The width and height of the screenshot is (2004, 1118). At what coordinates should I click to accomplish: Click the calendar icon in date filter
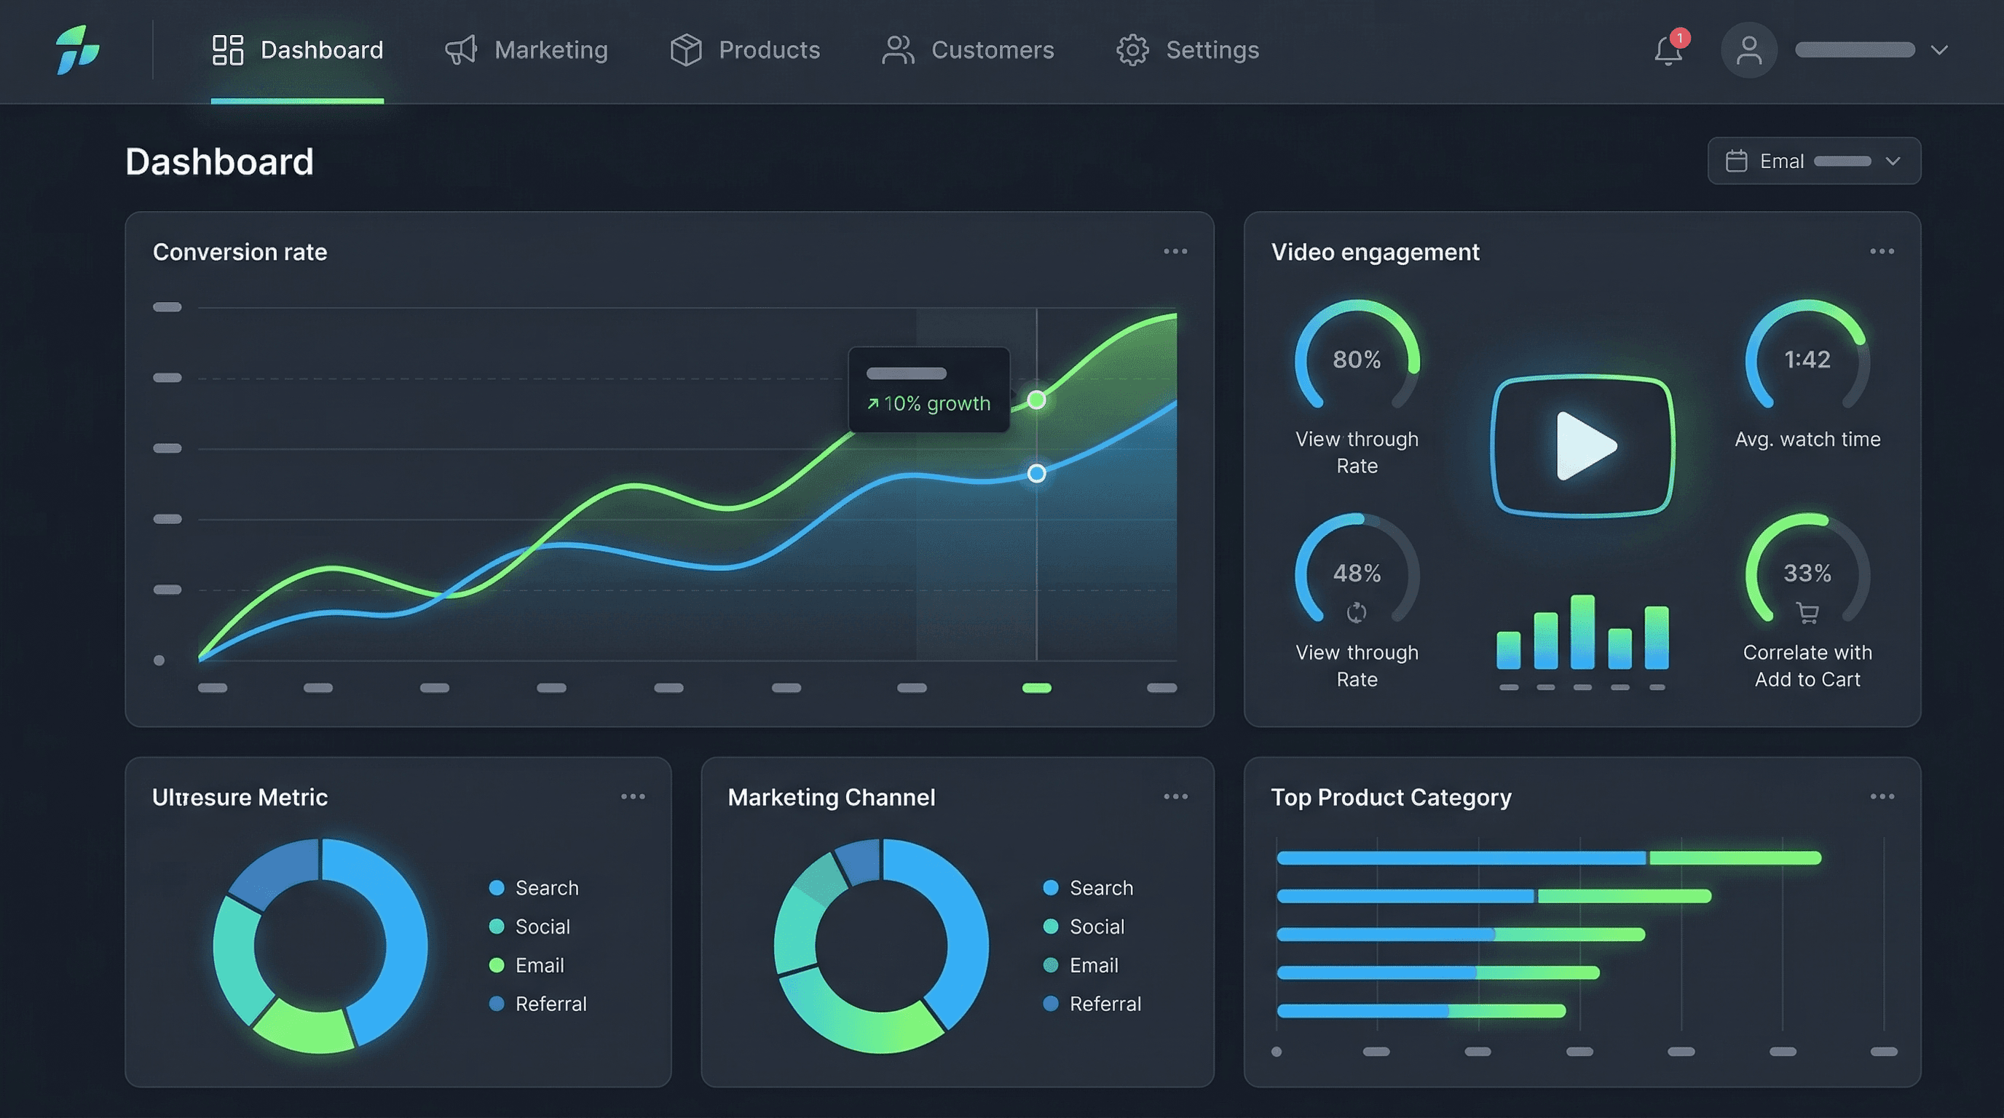click(1737, 160)
